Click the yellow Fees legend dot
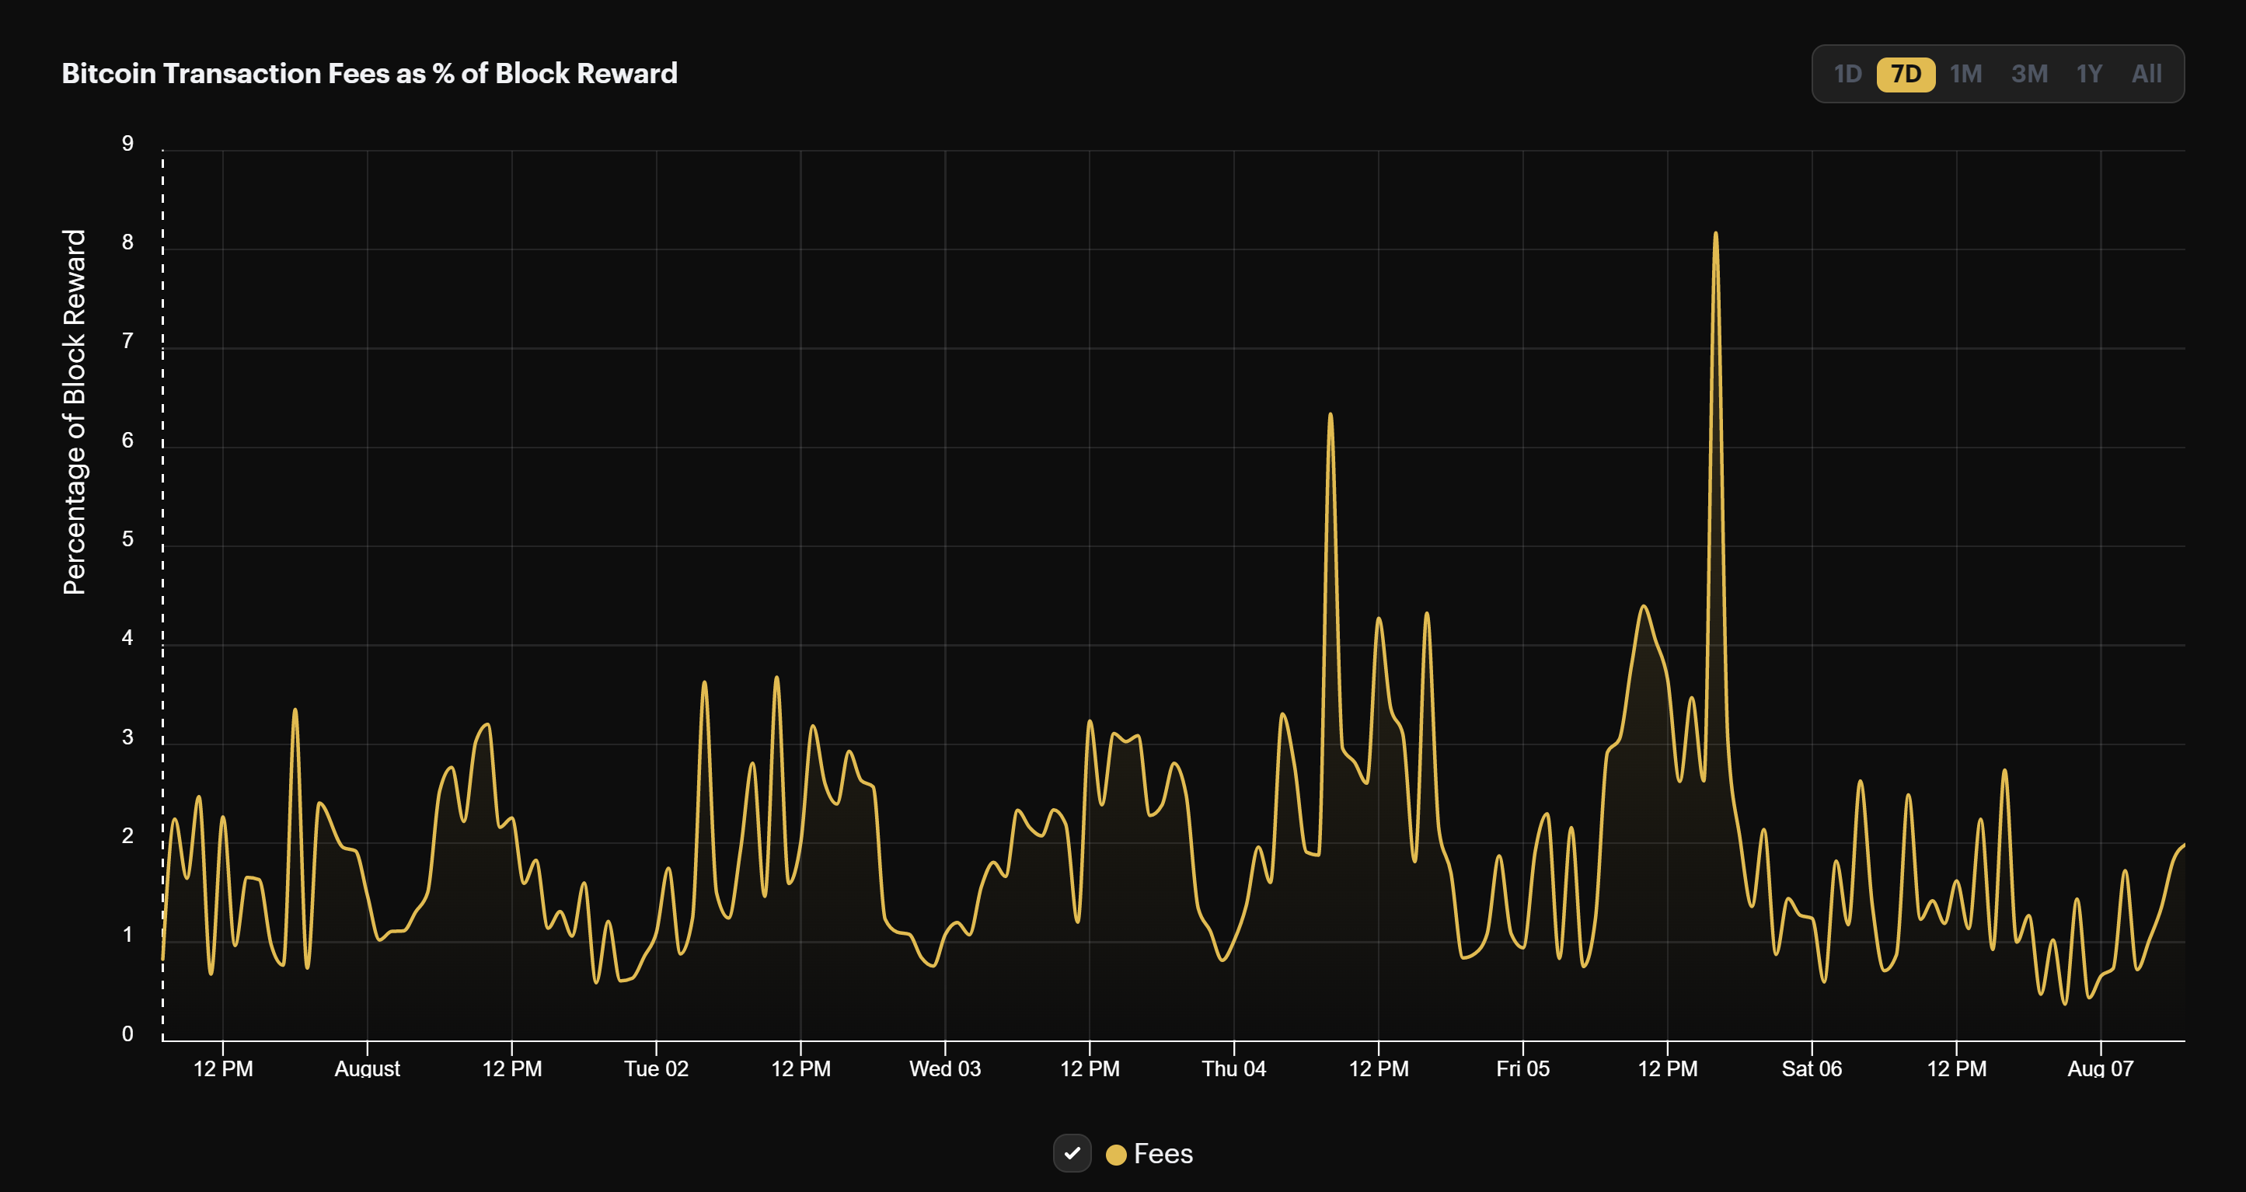Viewport: 2246px width, 1192px height. (x=1115, y=1153)
